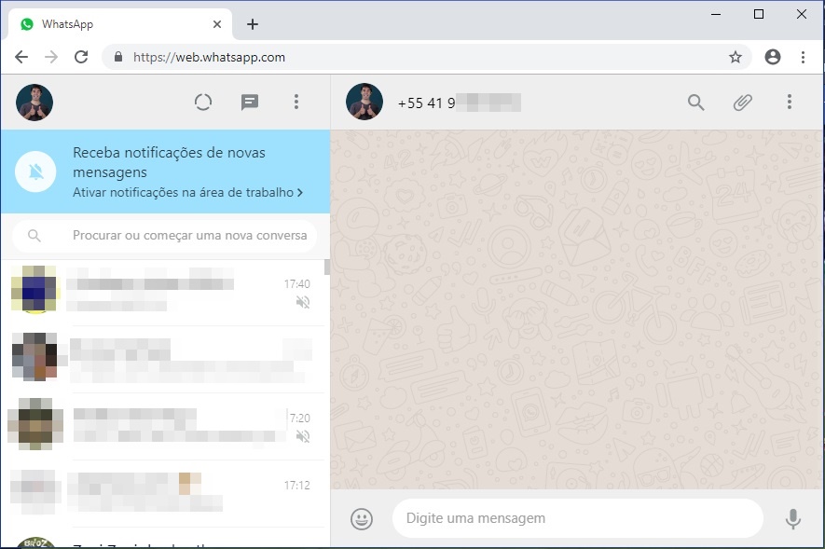Reload the web.whatsapp.com page
Image resolution: width=825 pixels, height=549 pixels.
(x=81, y=57)
